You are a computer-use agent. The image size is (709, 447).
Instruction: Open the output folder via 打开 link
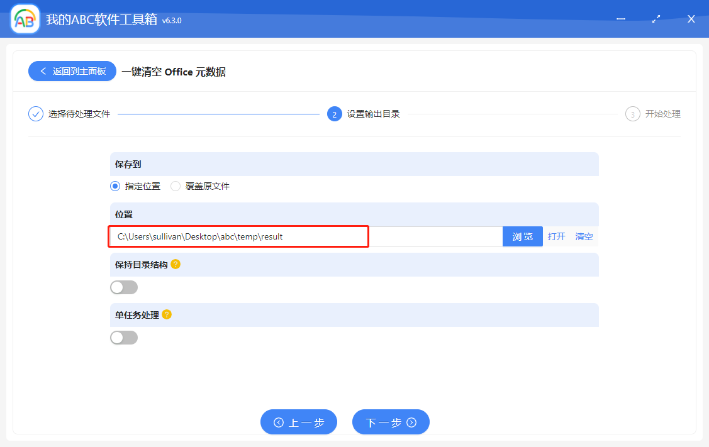pyautogui.click(x=556, y=236)
